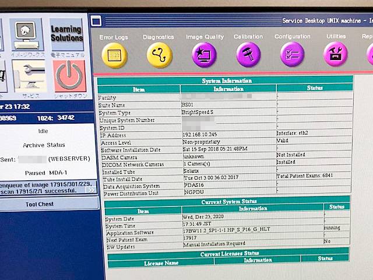Click the System Information table title
The width and height of the screenshot is (373, 280).
[227, 81]
